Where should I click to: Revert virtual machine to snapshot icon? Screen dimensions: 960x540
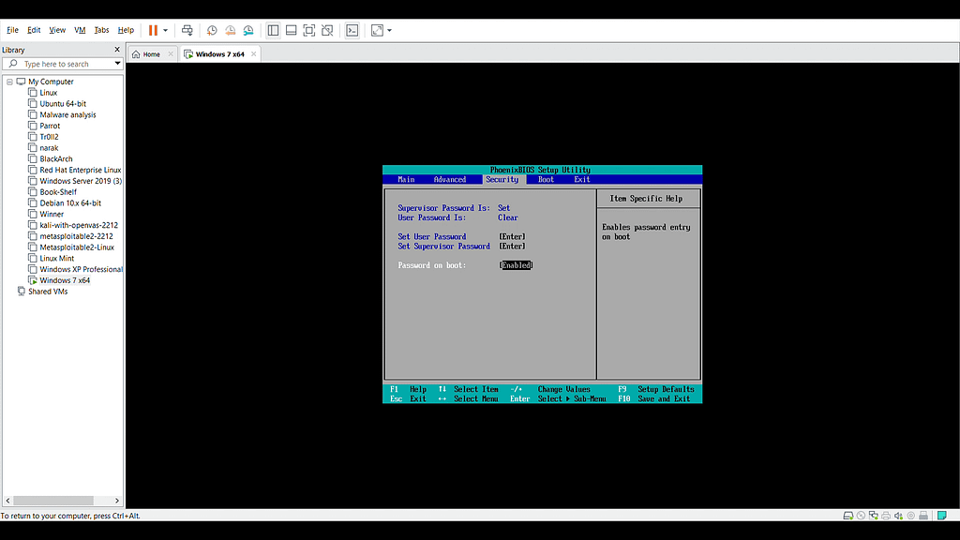[231, 30]
